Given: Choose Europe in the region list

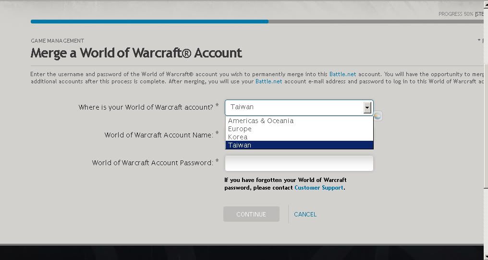Looking at the screenshot, I should point(299,129).
